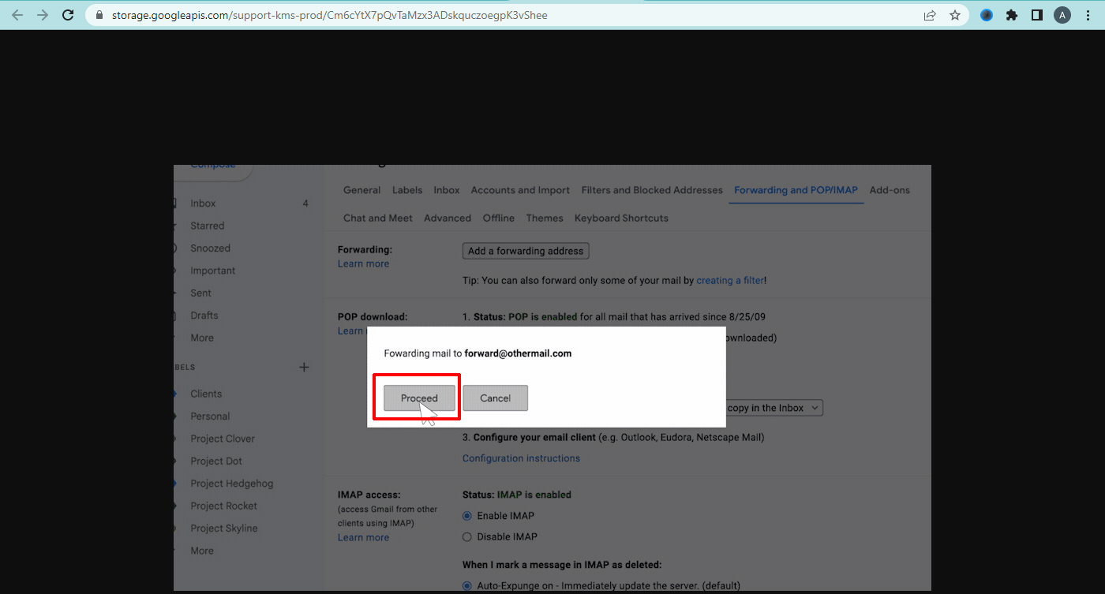Enable IMAP access
Image resolution: width=1105 pixels, height=594 pixels.
click(467, 515)
